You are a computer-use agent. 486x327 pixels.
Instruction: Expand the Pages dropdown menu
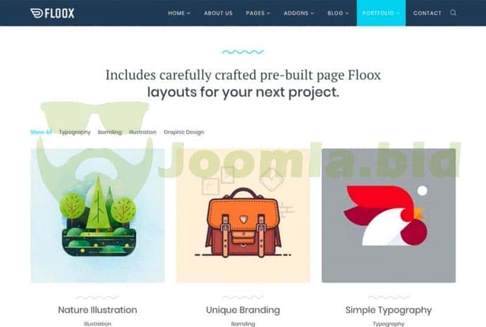(x=258, y=13)
